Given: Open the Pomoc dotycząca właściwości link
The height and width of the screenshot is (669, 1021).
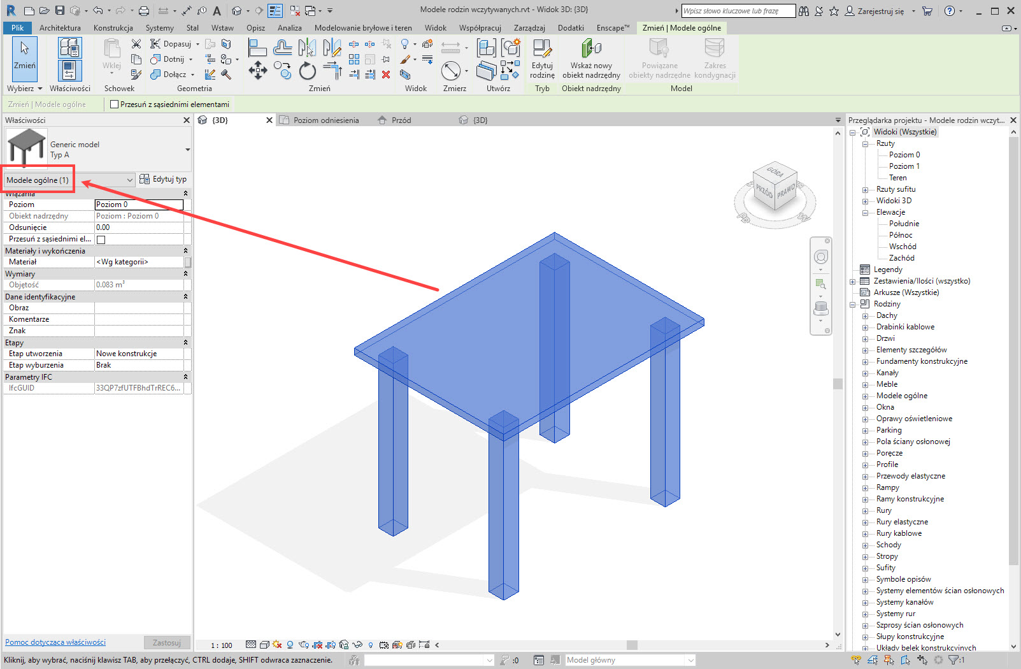Looking at the screenshot, I should click(x=55, y=642).
